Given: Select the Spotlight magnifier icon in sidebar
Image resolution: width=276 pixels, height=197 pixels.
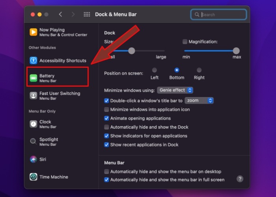Looking at the screenshot, I should [33, 141].
